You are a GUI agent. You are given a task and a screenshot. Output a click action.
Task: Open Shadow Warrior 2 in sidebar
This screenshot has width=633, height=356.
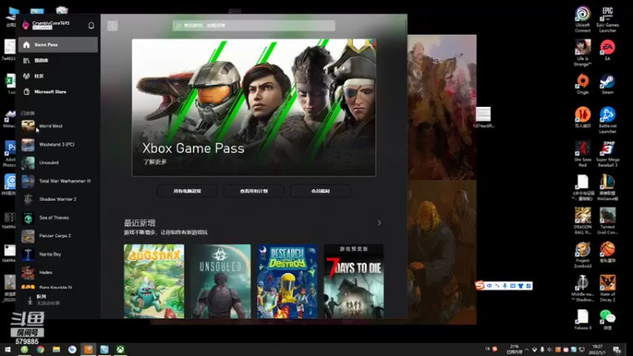(58, 199)
